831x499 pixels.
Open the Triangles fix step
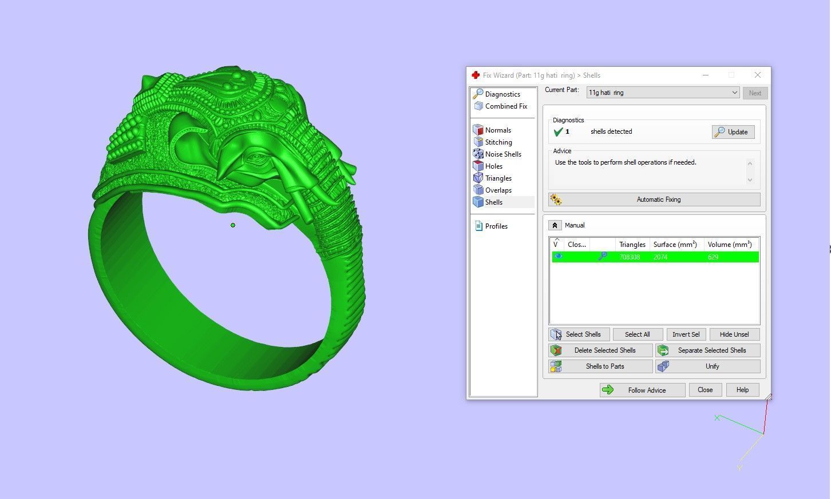(x=493, y=178)
